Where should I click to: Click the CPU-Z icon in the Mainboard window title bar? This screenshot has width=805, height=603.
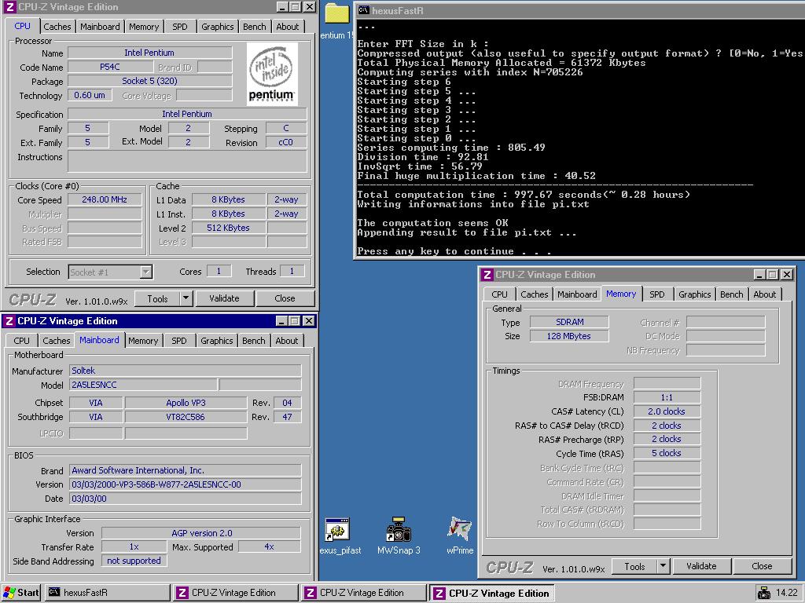(x=9, y=321)
